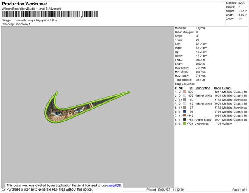The width and height of the screenshot is (249, 193).
Task: Click the Production Worksheet title
Action: point(24,4)
